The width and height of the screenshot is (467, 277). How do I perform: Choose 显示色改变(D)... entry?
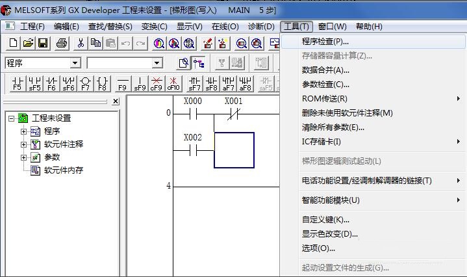point(373,234)
